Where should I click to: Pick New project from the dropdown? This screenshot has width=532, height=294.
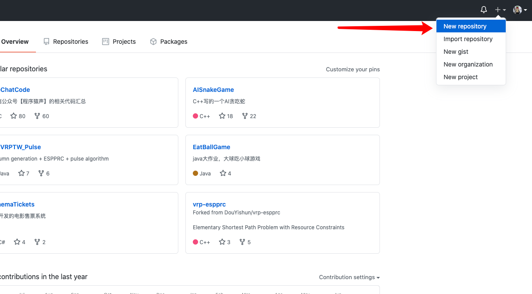(461, 77)
